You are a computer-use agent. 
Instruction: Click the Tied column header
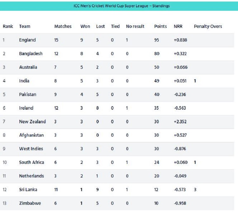[116, 26]
